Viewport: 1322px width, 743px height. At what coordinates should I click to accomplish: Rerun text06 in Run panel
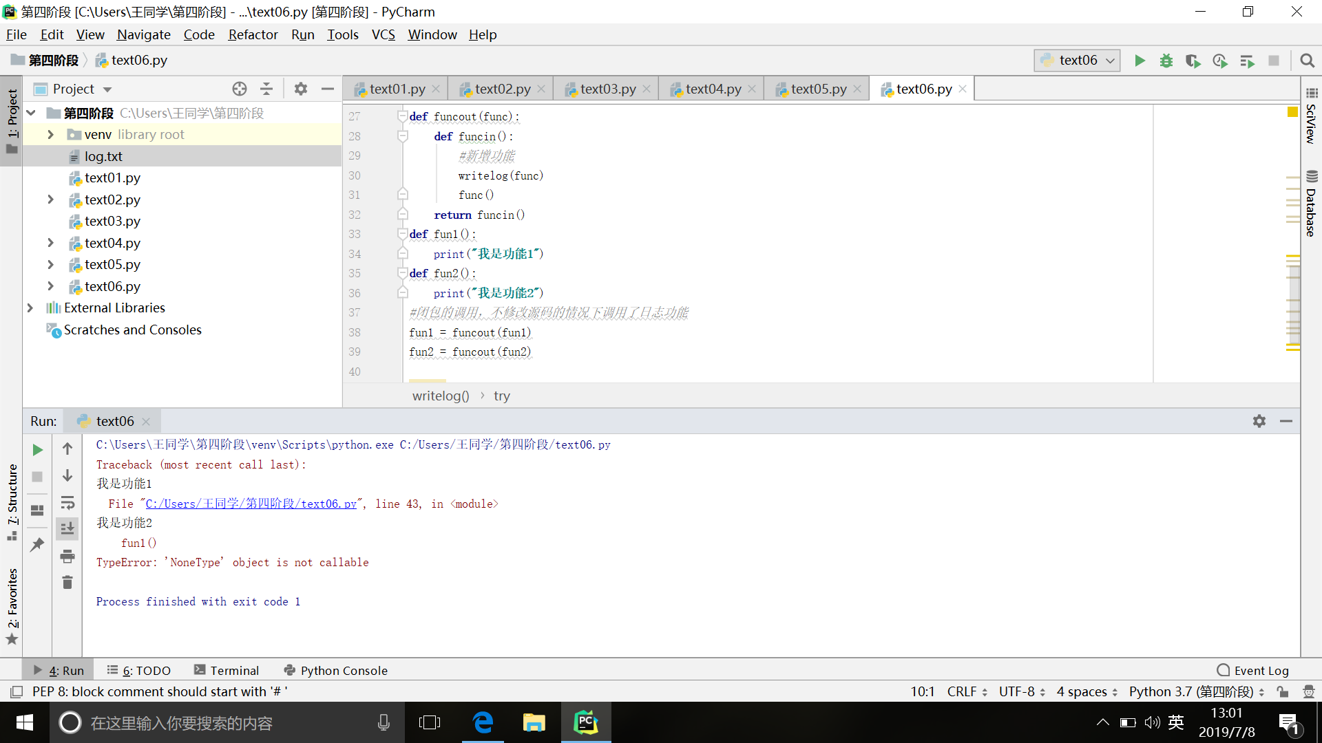(38, 450)
